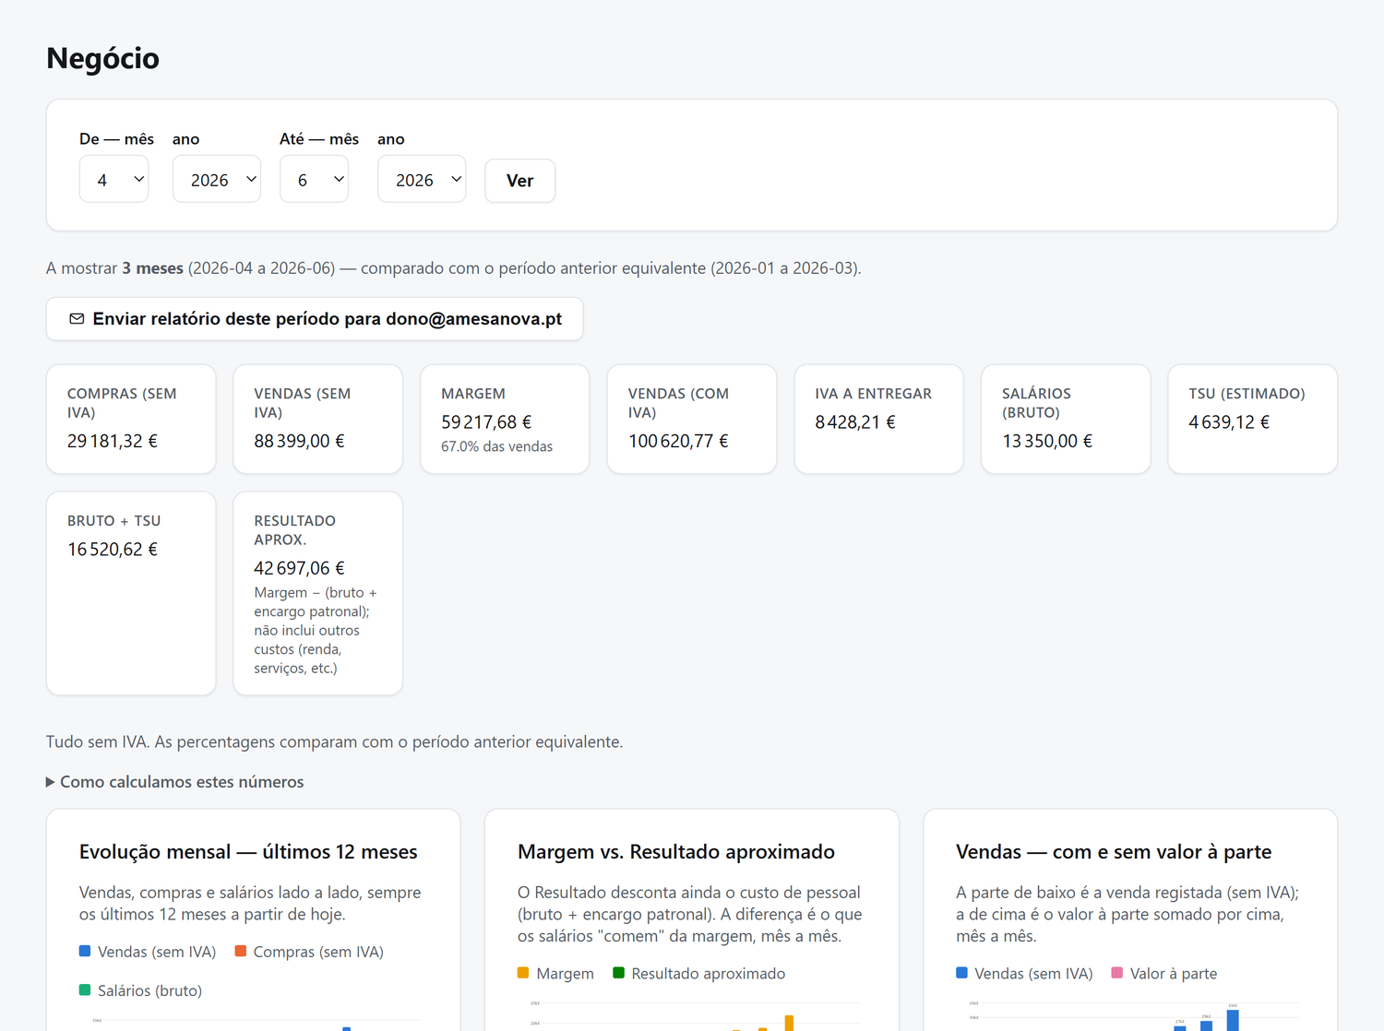Open the end year dropdown before Ver
Screen dimensions: 1384x1031
pos(422,180)
